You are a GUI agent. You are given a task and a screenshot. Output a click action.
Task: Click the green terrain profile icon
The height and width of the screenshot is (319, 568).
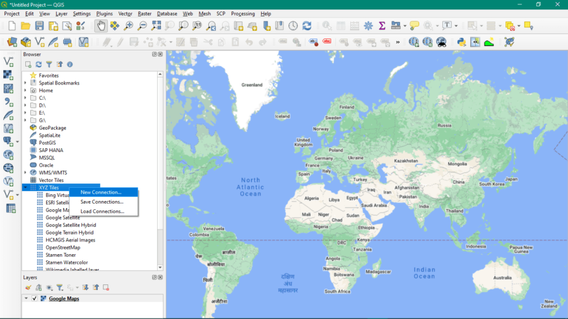[489, 42]
